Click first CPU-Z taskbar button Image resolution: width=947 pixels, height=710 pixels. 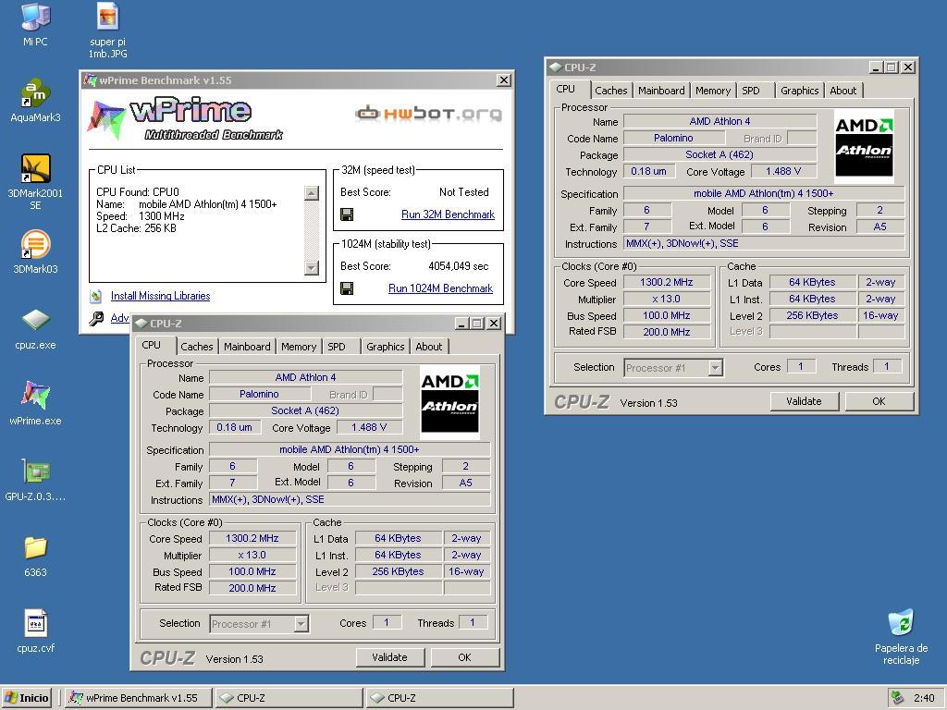point(289,697)
